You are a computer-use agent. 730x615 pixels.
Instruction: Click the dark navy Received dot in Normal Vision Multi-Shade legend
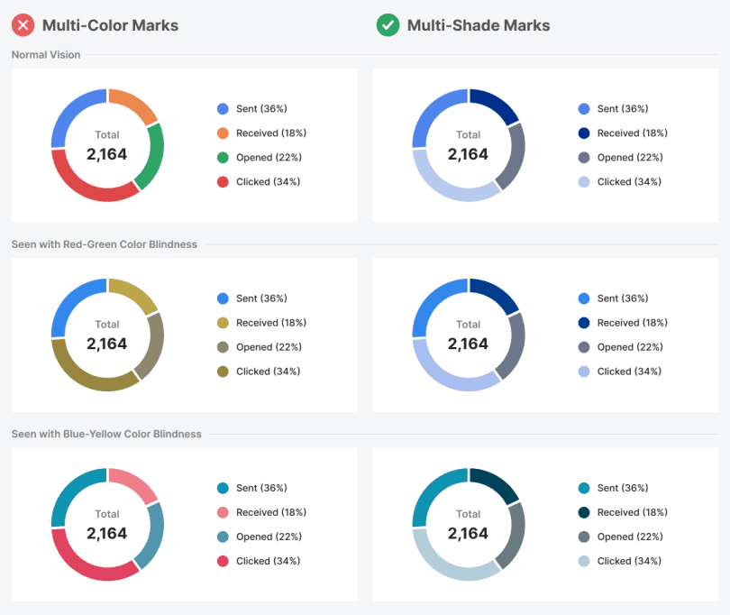click(584, 133)
